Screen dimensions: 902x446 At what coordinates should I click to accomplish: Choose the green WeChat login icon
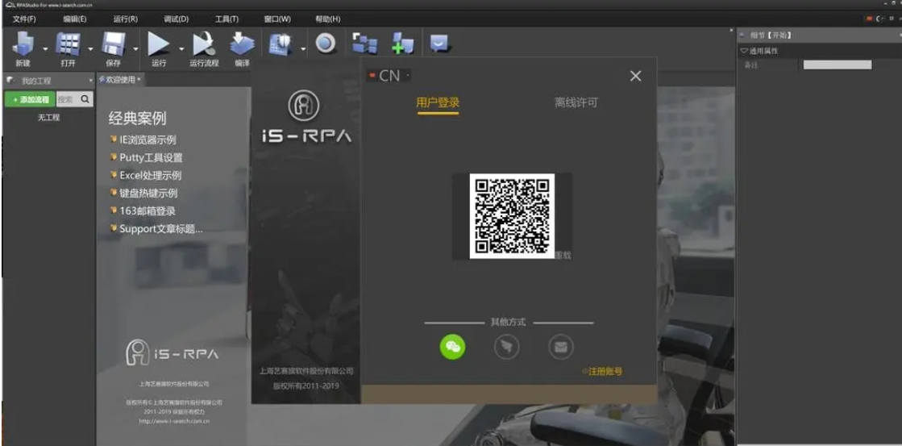pyautogui.click(x=453, y=347)
